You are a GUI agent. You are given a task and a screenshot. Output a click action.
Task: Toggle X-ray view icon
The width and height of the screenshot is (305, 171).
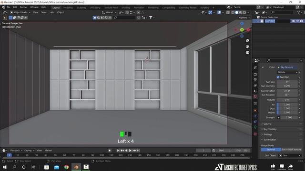pyautogui.click(x=228, y=12)
